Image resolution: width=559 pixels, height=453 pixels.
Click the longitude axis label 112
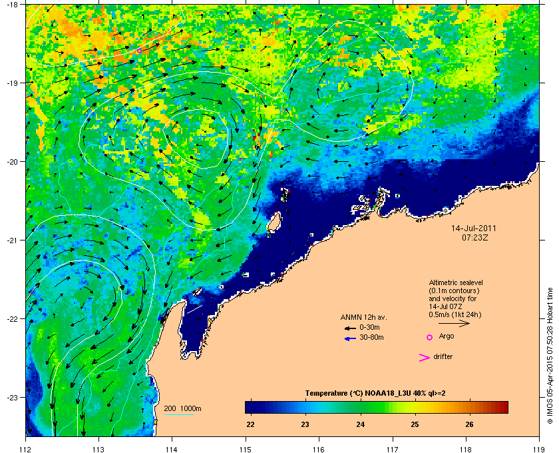[26, 450]
